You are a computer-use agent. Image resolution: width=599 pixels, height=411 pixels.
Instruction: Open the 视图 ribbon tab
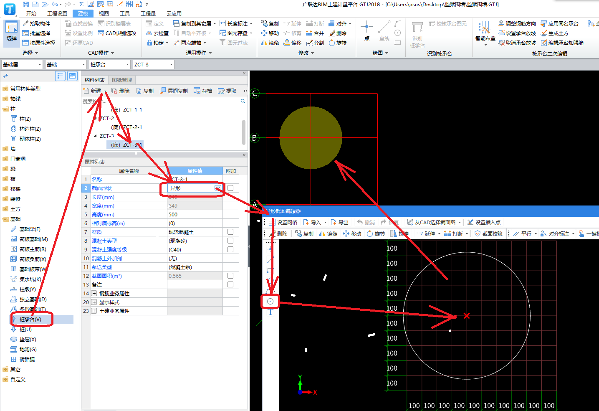(x=104, y=13)
